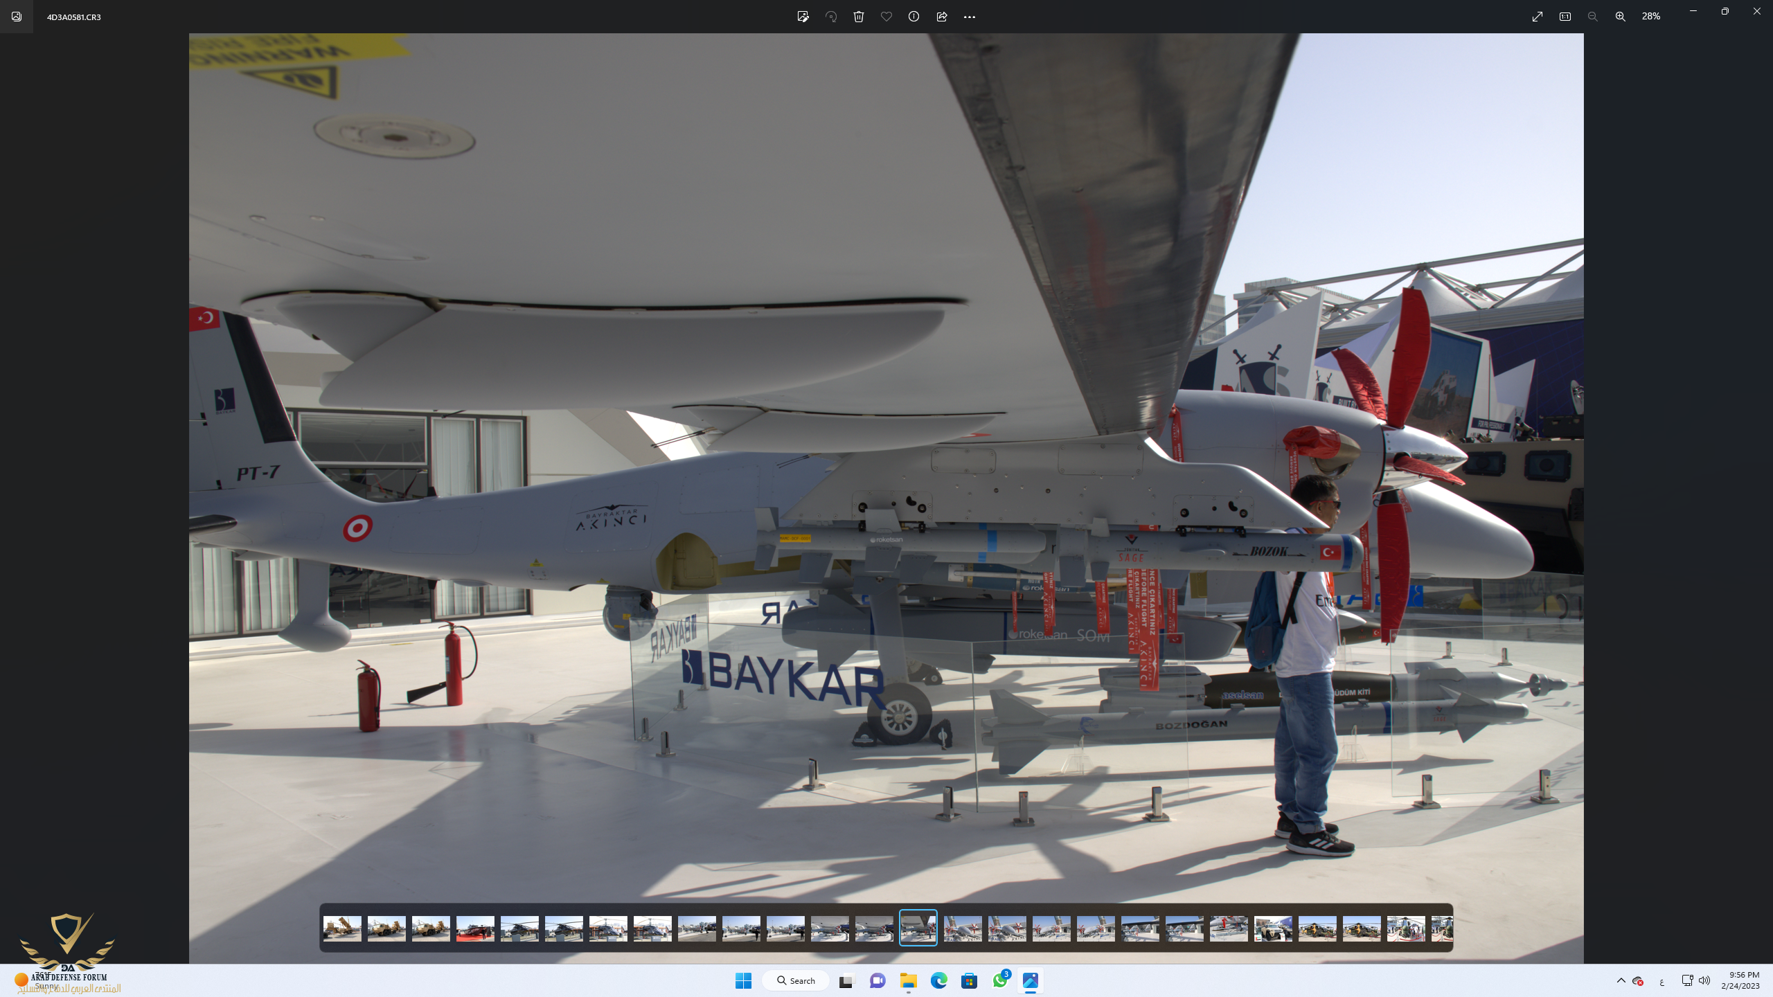Select the red carpet vehicle thumbnail
Screen dimensions: 1773x997
(x=475, y=928)
